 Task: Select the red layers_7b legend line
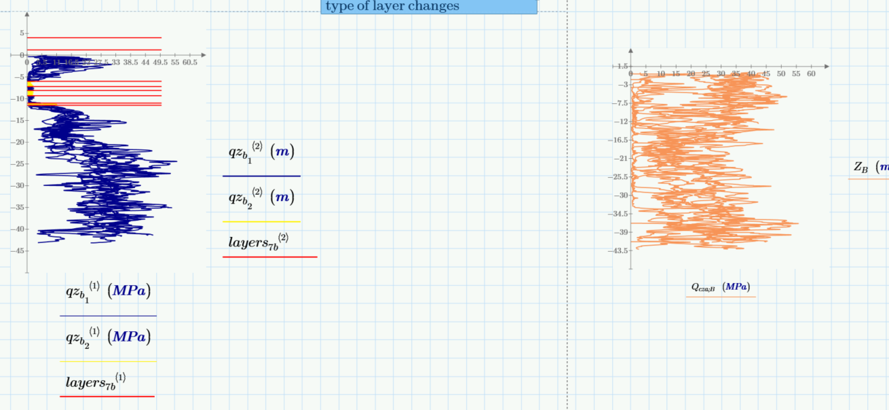click(x=269, y=257)
